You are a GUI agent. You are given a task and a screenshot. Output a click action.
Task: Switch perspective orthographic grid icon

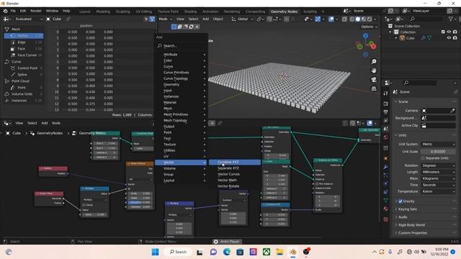click(374, 88)
